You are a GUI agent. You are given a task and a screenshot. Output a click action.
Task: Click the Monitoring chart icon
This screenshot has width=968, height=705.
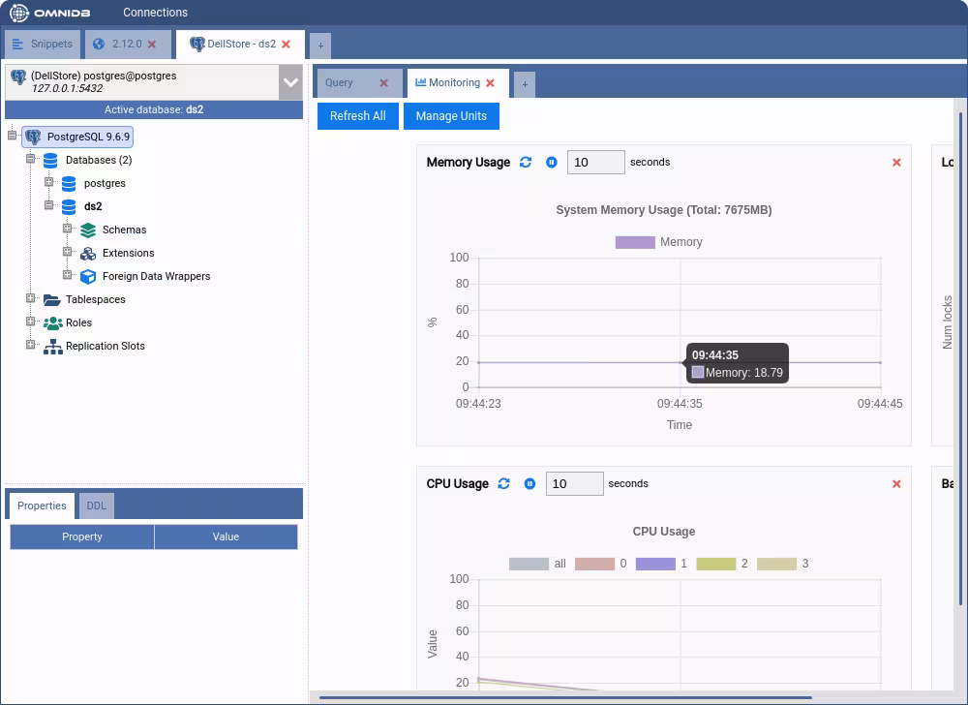pyautogui.click(x=420, y=82)
